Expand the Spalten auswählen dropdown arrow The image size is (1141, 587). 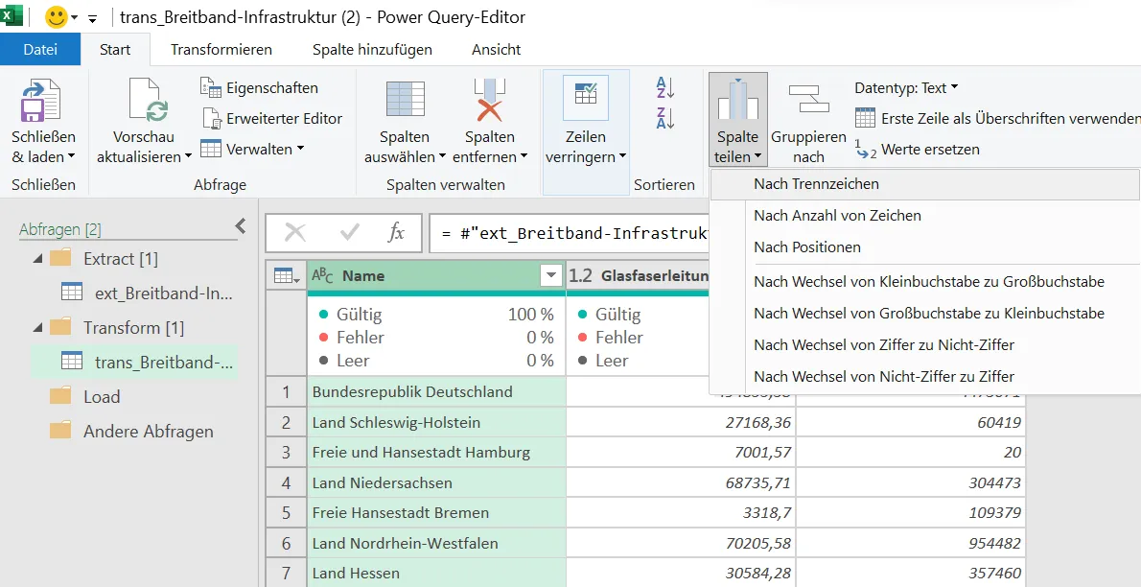(x=442, y=156)
